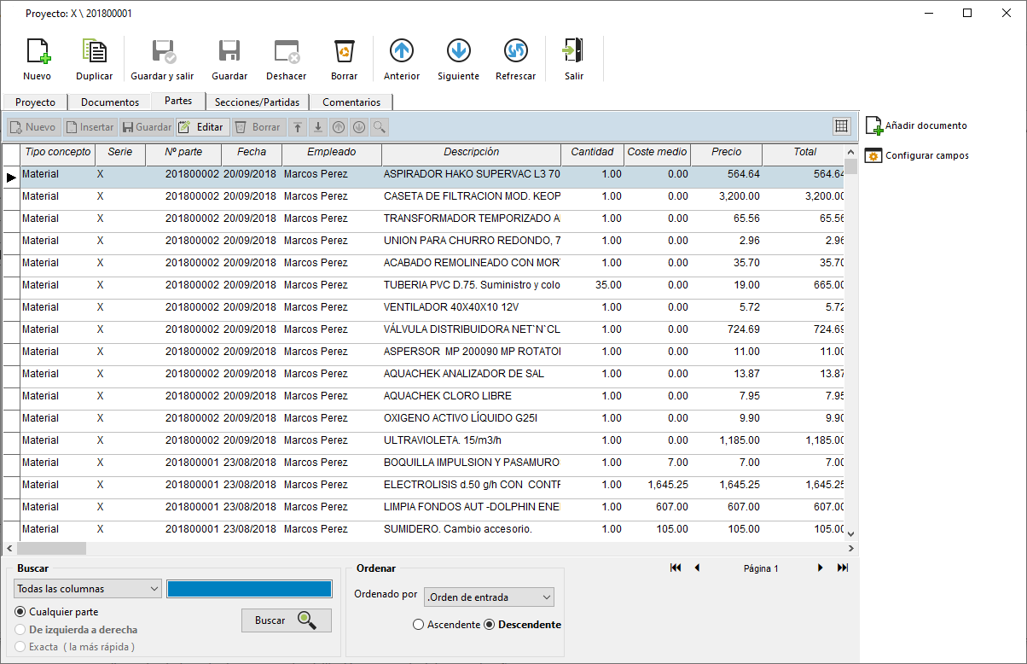The height and width of the screenshot is (664, 1027).
Task: Click the Coste medio column header
Action: coord(657,153)
